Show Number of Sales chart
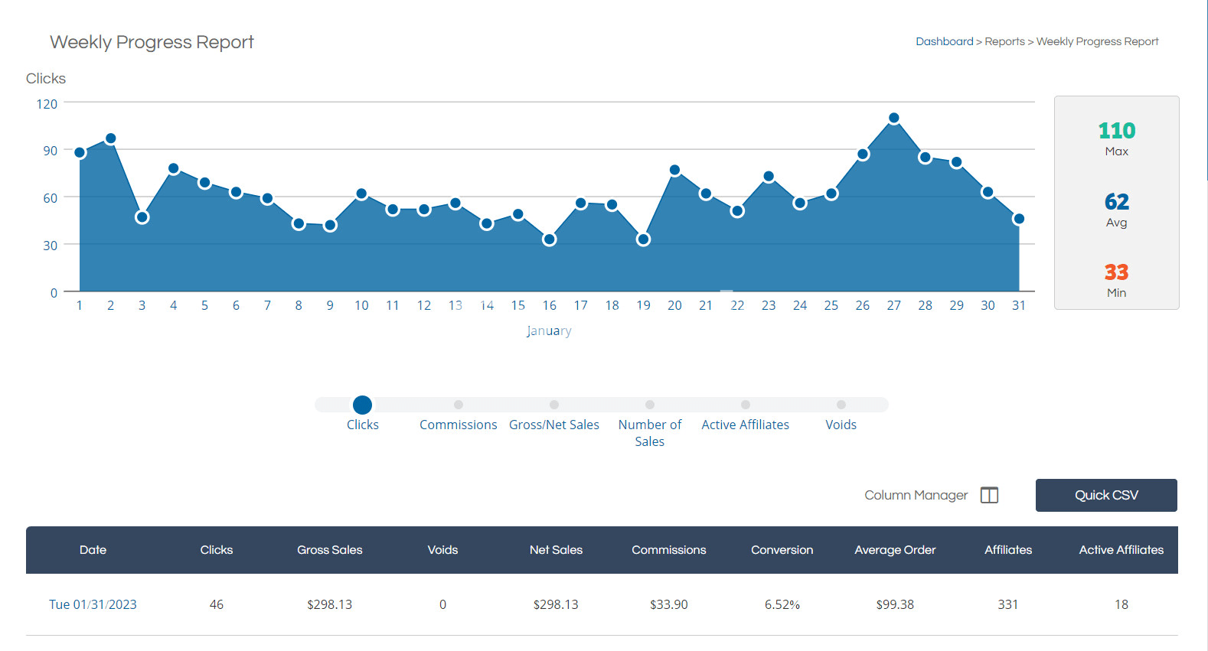Image resolution: width=1208 pixels, height=651 pixels. pyautogui.click(x=649, y=405)
